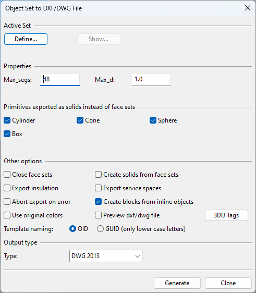
Task: Enable Export insulation checkbox
Action: tap(7, 188)
